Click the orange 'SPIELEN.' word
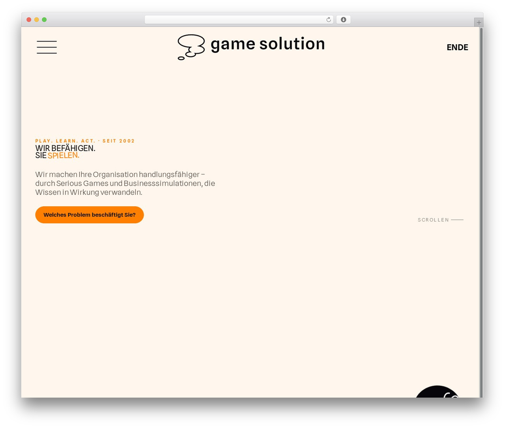This screenshot has height=428, width=505. point(64,155)
